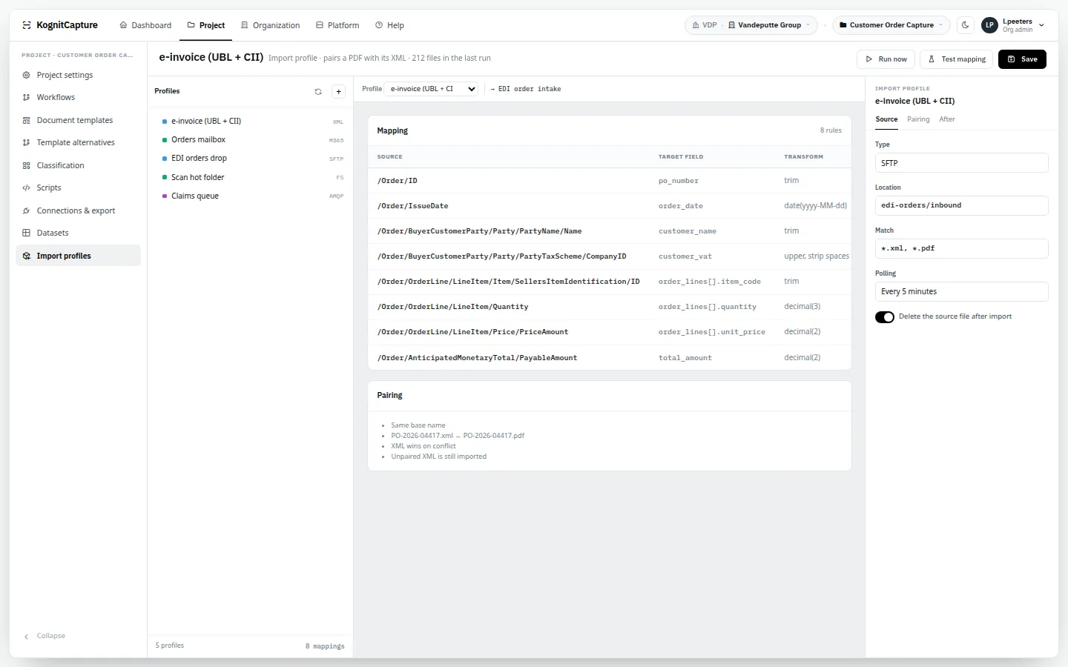This screenshot has height=667, width=1068.
Task: Switch to the After tab
Action: point(947,119)
